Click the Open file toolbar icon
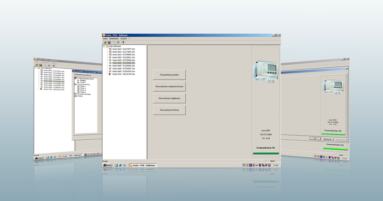 coord(105,42)
